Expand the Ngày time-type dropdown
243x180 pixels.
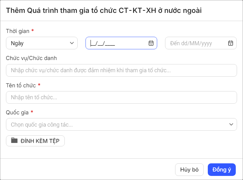pos(41,43)
